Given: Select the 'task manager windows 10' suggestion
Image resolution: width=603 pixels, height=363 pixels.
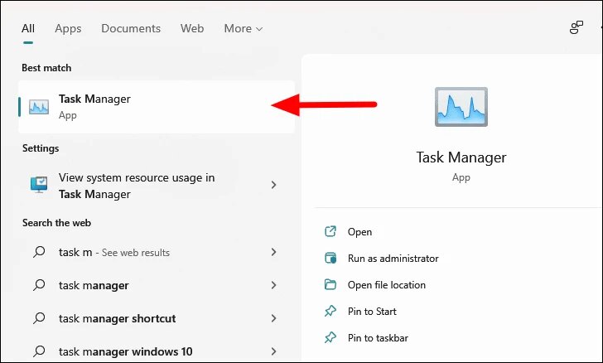Looking at the screenshot, I should 157,351.
